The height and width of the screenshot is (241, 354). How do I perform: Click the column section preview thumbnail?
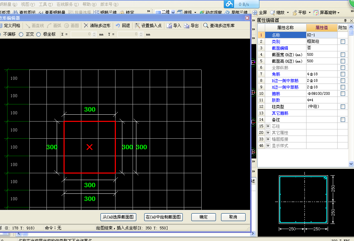[305, 202]
